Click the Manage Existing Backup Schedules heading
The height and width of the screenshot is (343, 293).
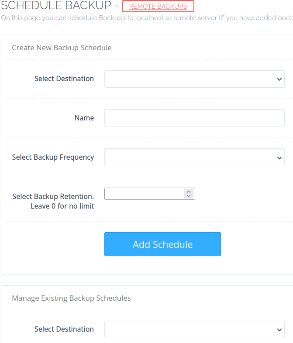[71, 298]
